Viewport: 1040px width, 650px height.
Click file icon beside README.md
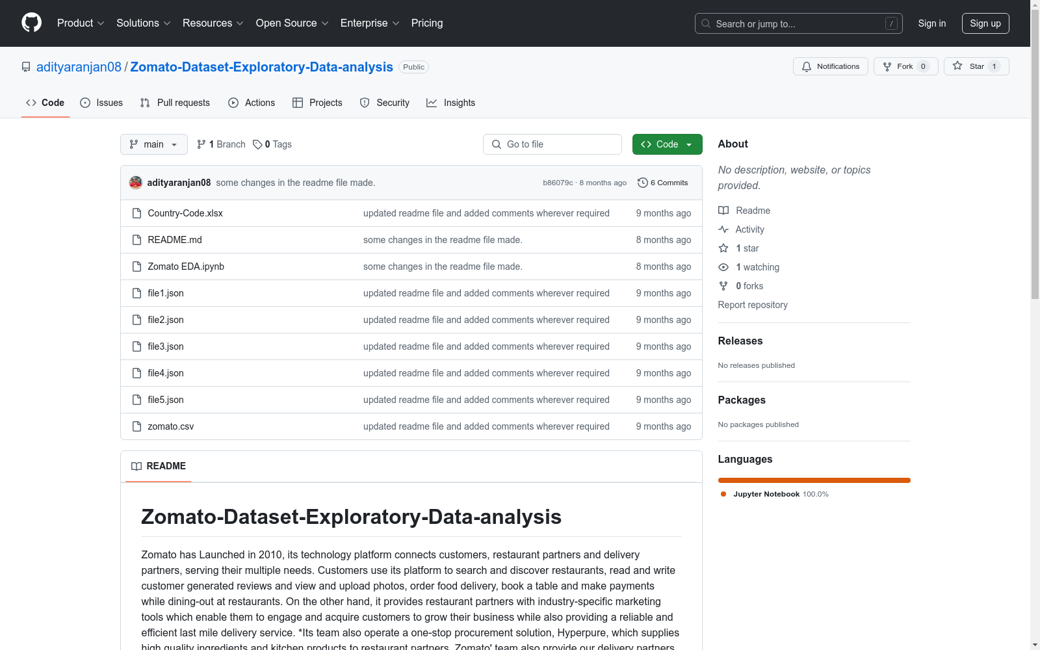[x=136, y=240]
